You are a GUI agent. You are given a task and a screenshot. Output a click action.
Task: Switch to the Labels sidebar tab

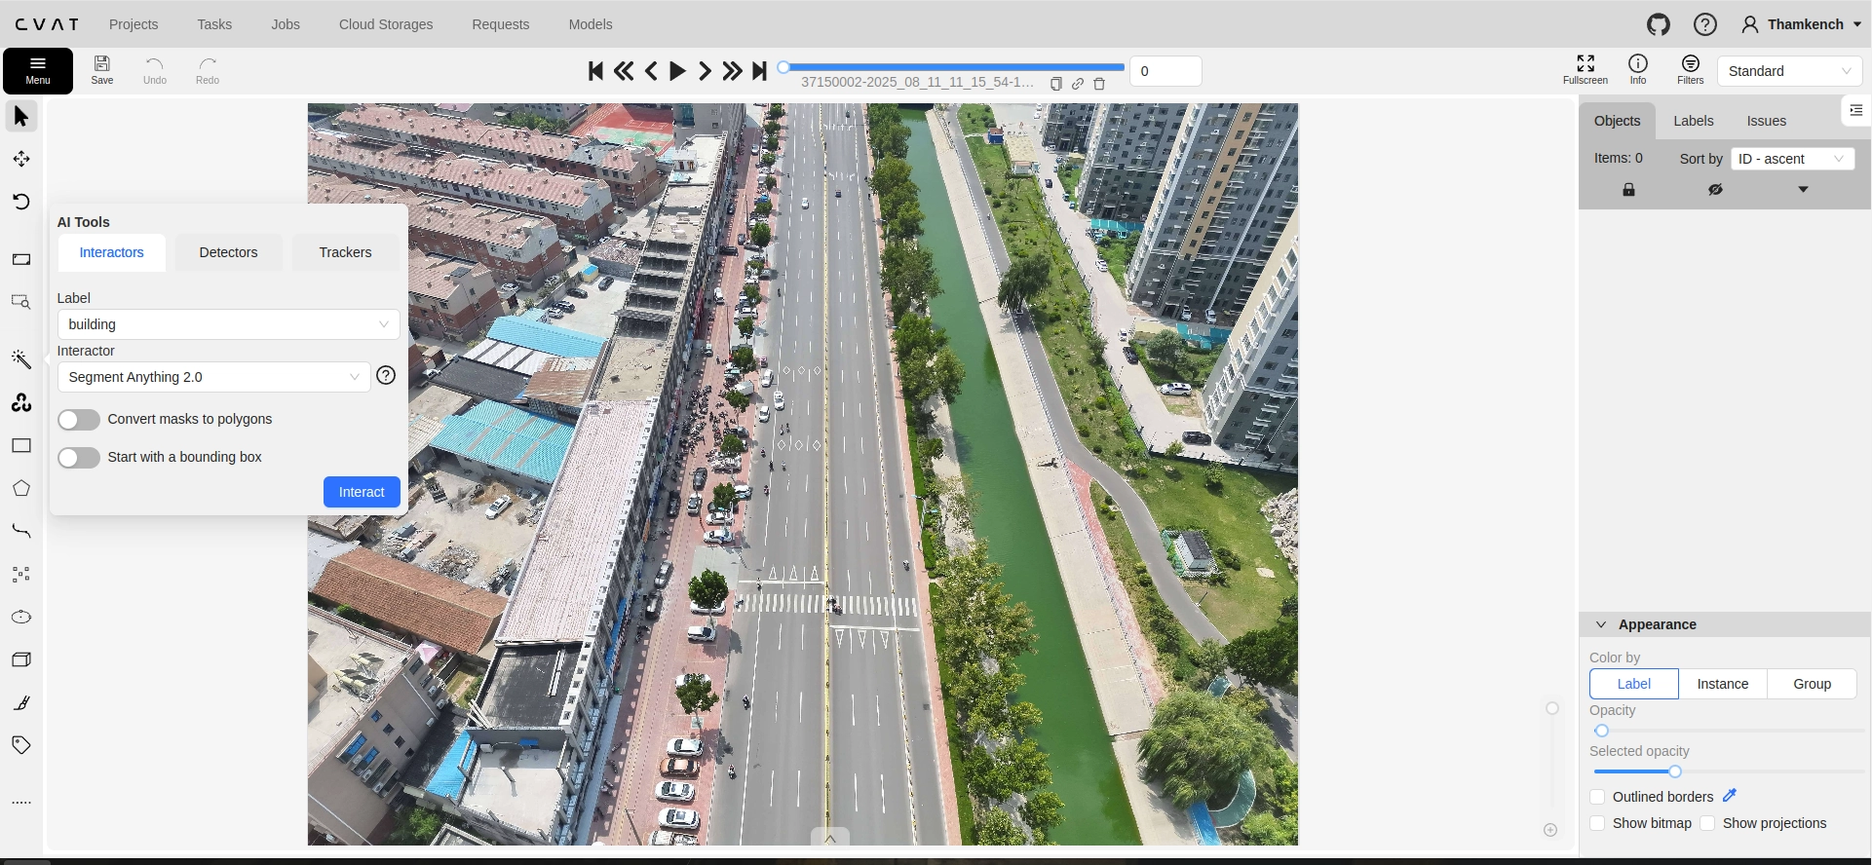point(1694,121)
